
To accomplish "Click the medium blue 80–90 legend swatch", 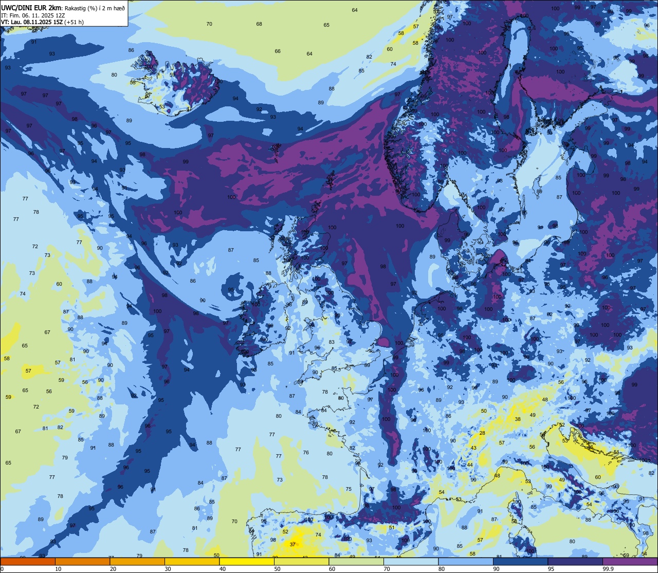I will tap(466, 561).
